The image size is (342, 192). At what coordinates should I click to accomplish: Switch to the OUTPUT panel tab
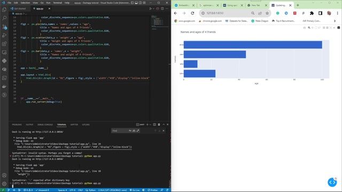point(29,125)
